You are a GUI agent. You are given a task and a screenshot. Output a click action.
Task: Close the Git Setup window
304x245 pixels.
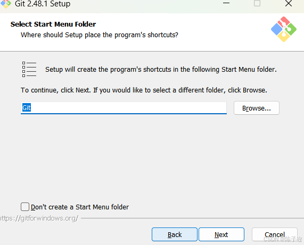289,3
